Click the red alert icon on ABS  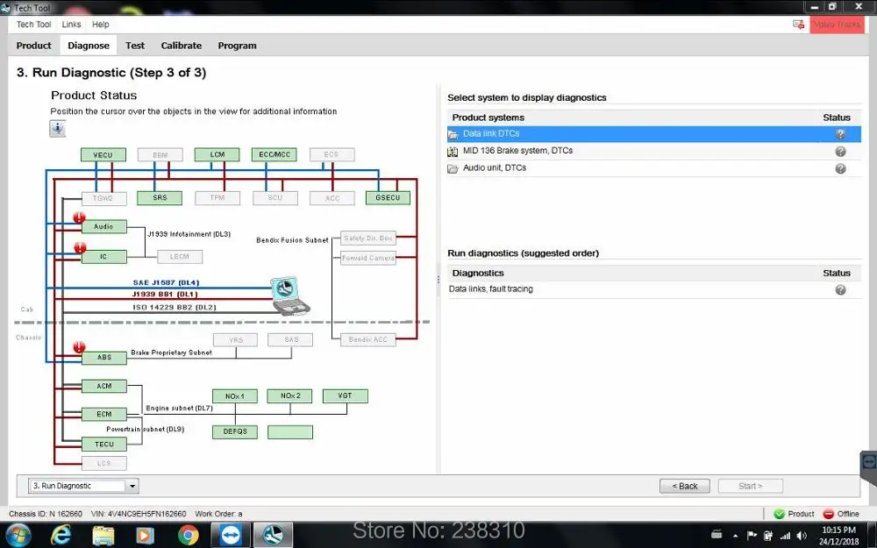[80, 347]
